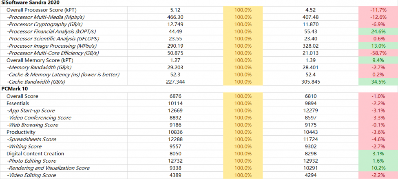
Task: Click the value 44.49 cell
Action: (175, 31)
